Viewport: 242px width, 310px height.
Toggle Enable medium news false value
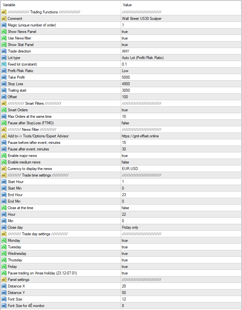(125, 162)
